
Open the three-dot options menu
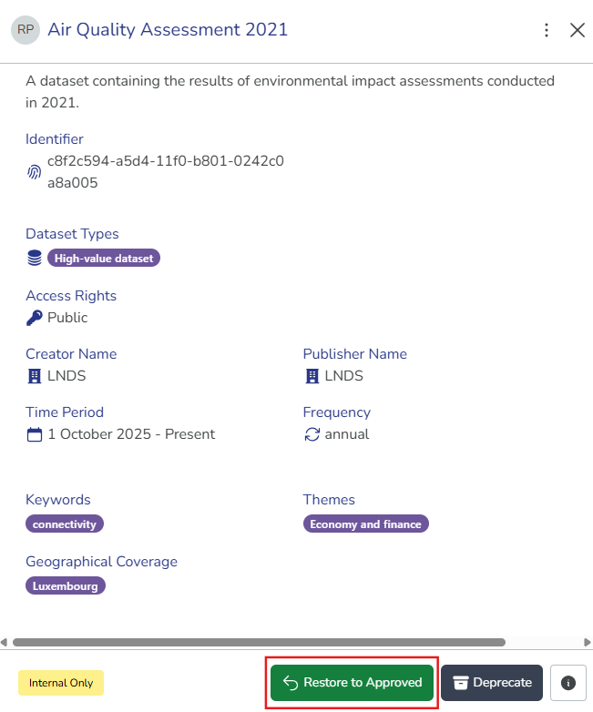point(546,30)
